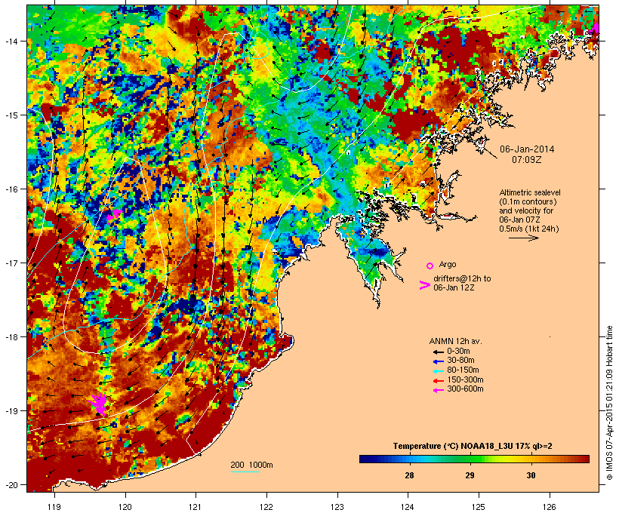Click the '126' longitude axis label

tap(550, 507)
